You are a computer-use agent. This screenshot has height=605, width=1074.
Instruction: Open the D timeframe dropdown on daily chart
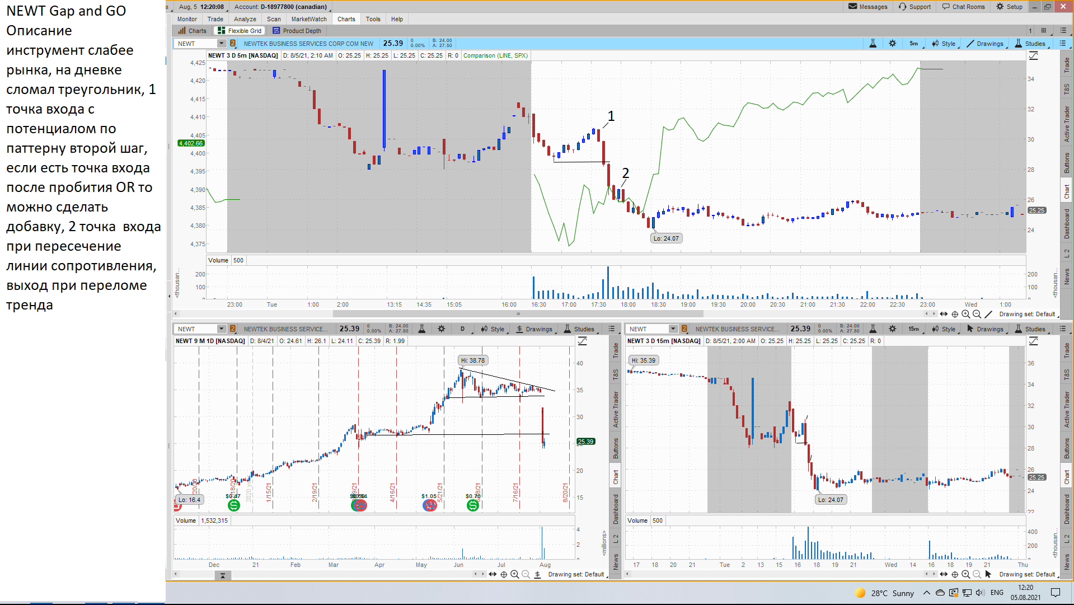tap(463, 329)
